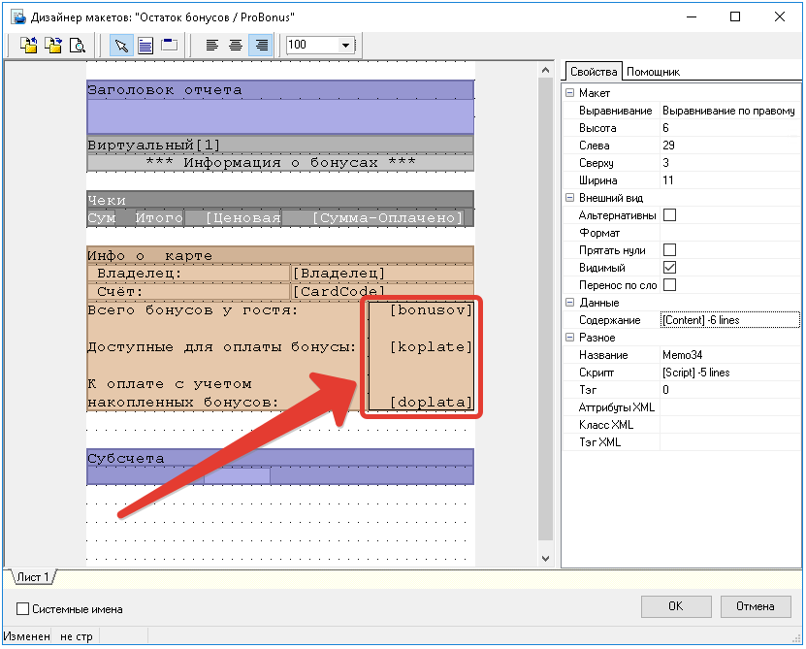
Task: Toggle right text alignment
Action: tap(261, 46)
